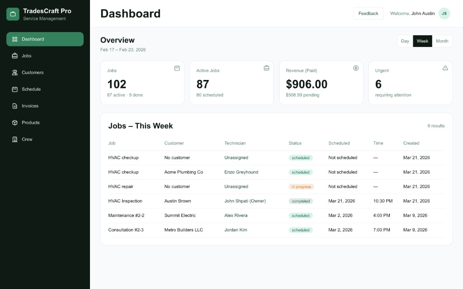Click the completed badge on HVAC Inspection
The width and height of the screenshot is (463, 289).
301,201
